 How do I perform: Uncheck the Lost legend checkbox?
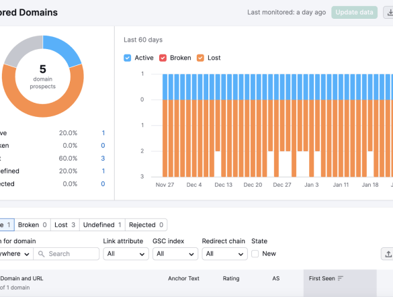200,58
